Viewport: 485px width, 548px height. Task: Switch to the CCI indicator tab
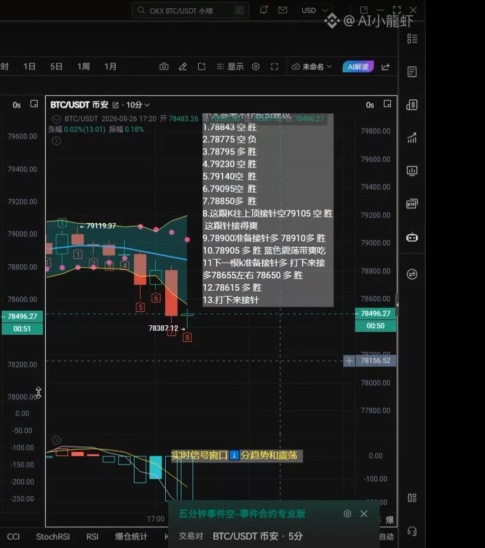point(14,537)
